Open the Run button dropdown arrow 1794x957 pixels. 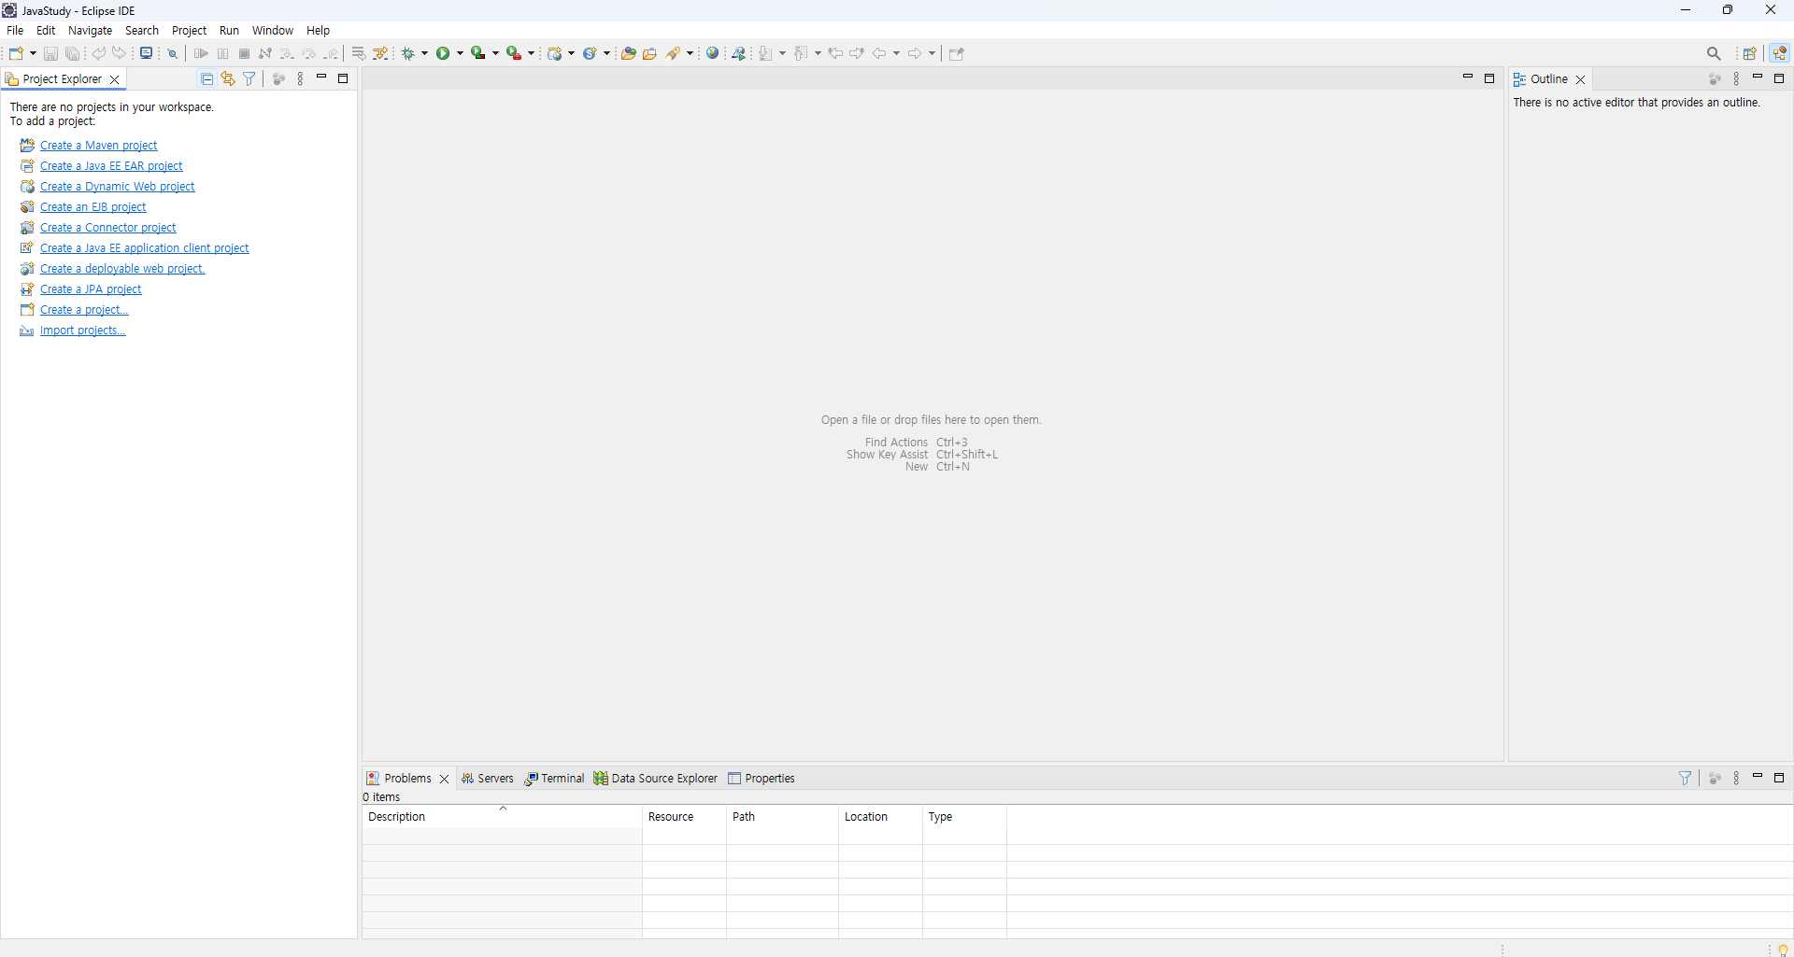tap(459, 53)
